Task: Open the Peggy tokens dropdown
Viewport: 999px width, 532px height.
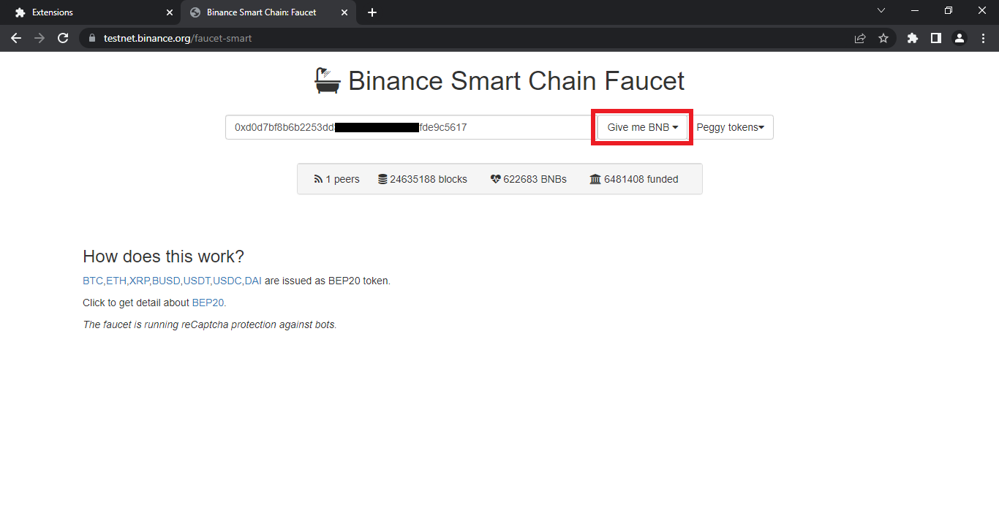Action: [x=730, y=127]
